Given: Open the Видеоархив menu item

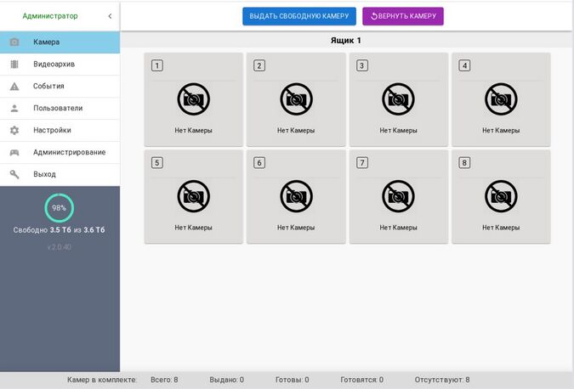Looking at the screenshot, I should pos(52,65).
